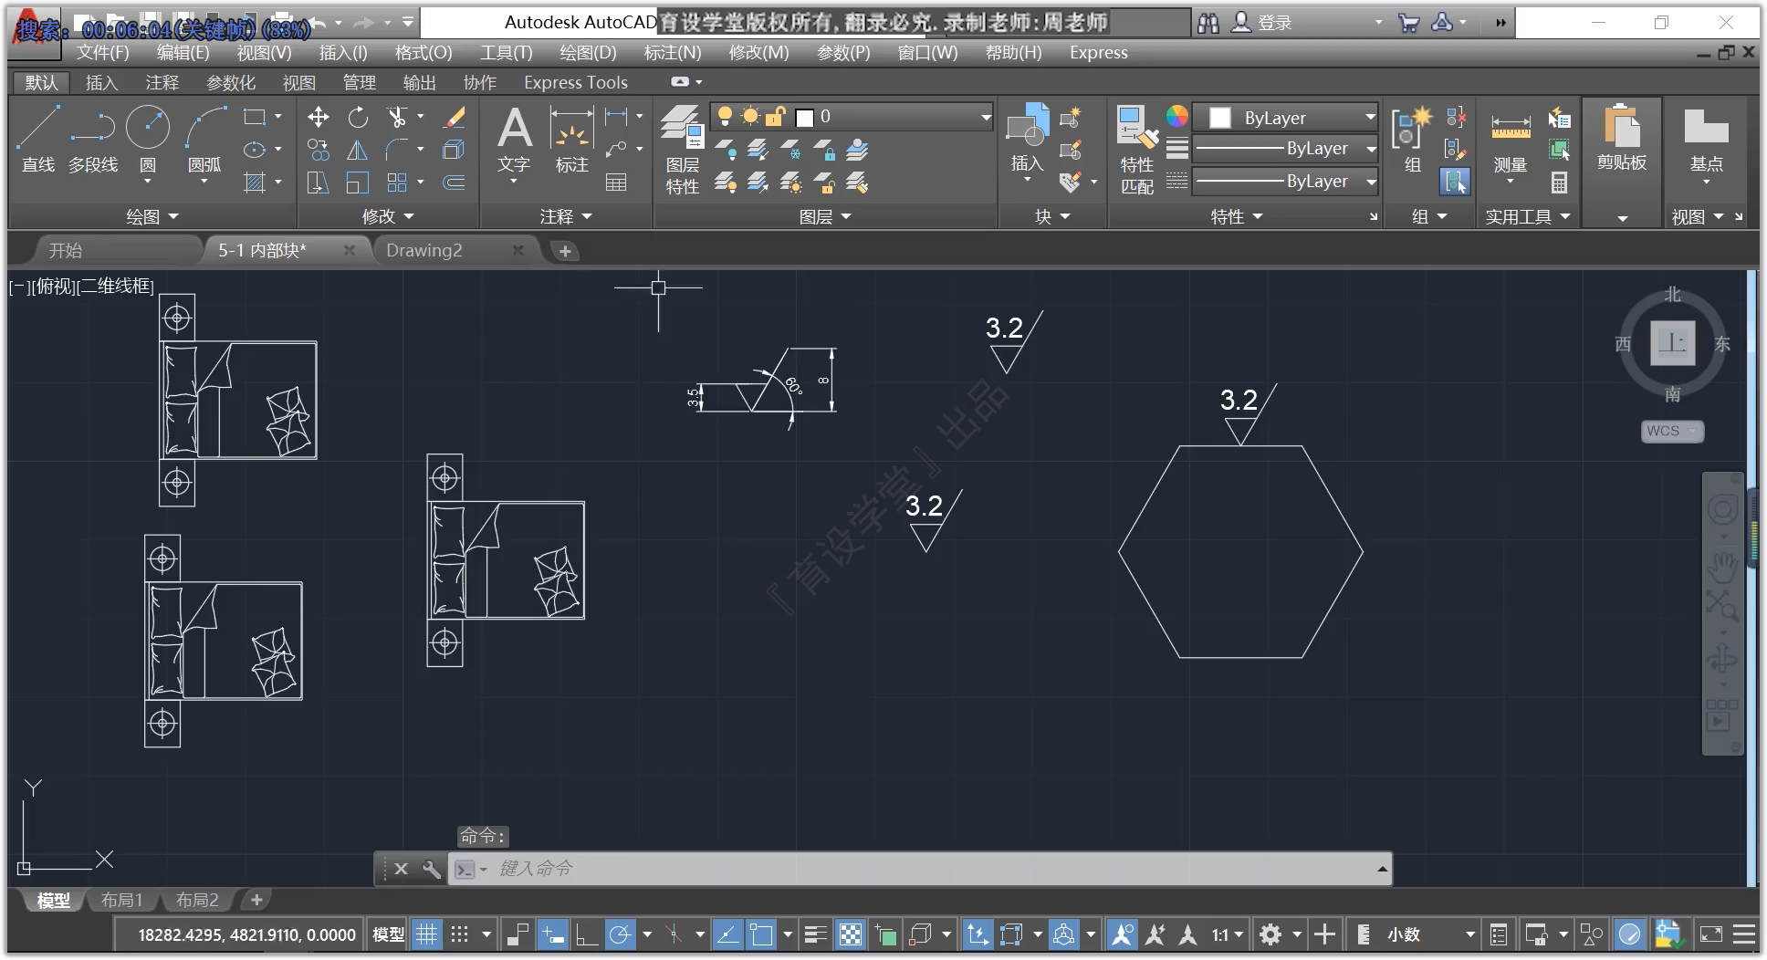Open the File (文件) menu
Viewport: 1767px width, 960px height.
coord(102,53)
